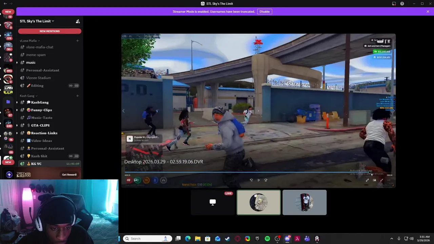
Task: Play the DVR video
Action: tap(258, 180)
